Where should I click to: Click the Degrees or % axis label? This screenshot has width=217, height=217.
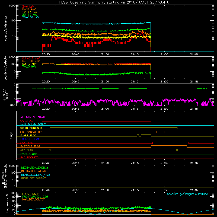click(x=7, y=203)
